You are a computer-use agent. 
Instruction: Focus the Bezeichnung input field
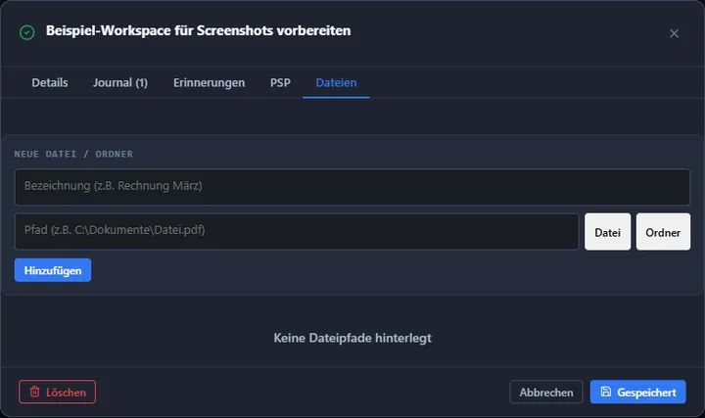(x=352, y=187)
